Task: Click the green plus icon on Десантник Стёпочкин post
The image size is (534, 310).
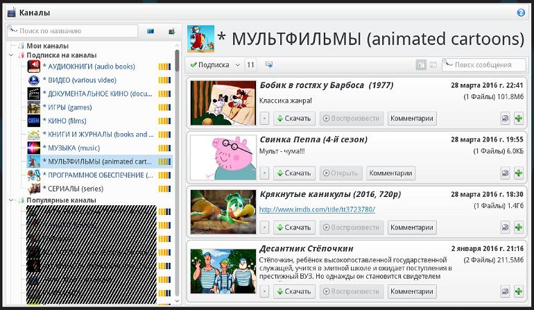Action: [x=518, y=292]
